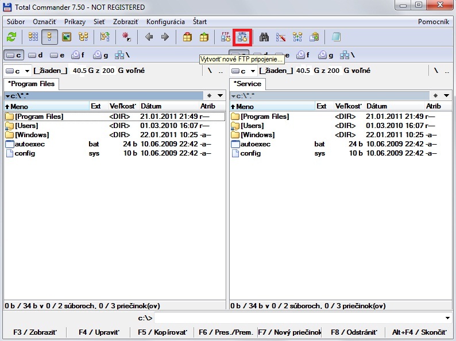Screen dimensions: 456x341
Task: Open right panel favorites asterisk button
Action: (x=435, y=96)
